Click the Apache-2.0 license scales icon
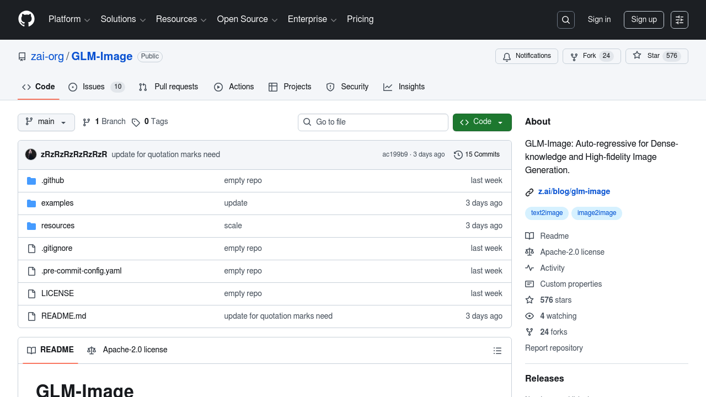 coord(529,252)
